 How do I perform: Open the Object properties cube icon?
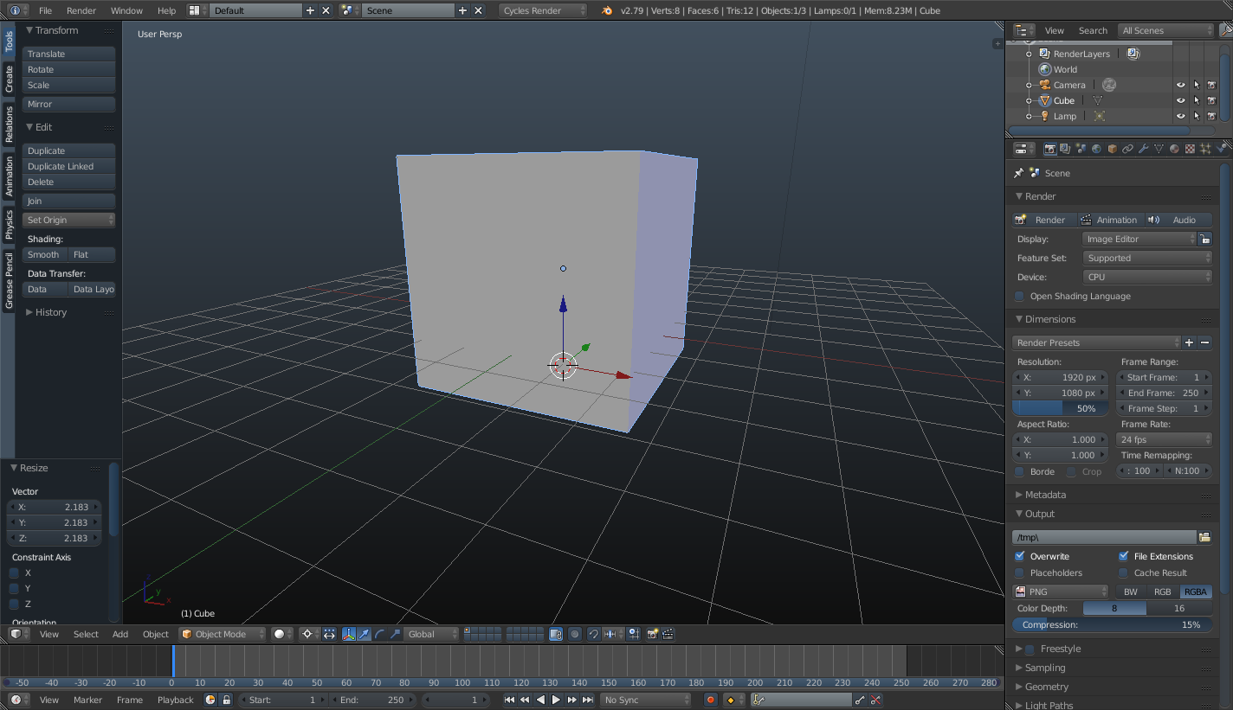(1112, 149)
